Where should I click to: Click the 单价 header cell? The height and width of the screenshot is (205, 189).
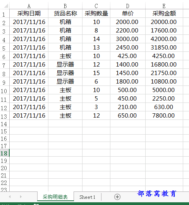pyautogui.click(x=128, y=14)
